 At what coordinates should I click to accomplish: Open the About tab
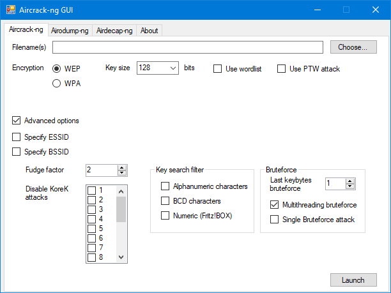(149, 31)
